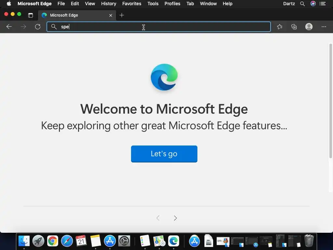Open Spotlight search in menu bar

302,4
